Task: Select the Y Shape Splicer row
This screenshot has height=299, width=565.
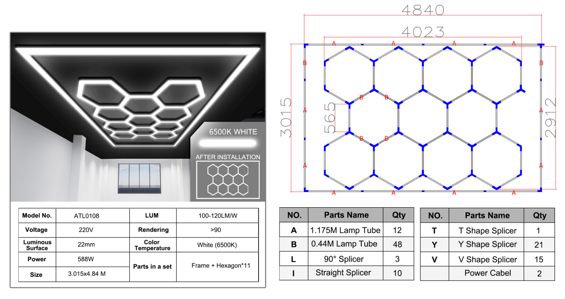Action: [x=487, y=245]
